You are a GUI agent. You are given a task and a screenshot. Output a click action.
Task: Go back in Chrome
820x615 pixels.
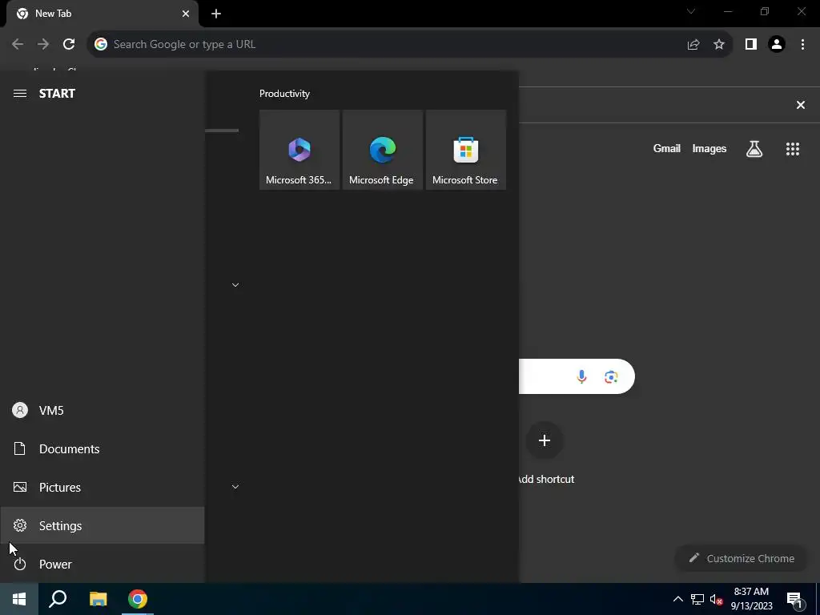pos(18,45)
